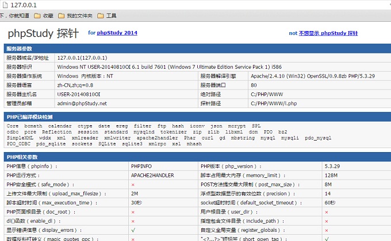Click the mysqlnd module name
Screen dimensions: 391x241
click(x=144, y=132)
